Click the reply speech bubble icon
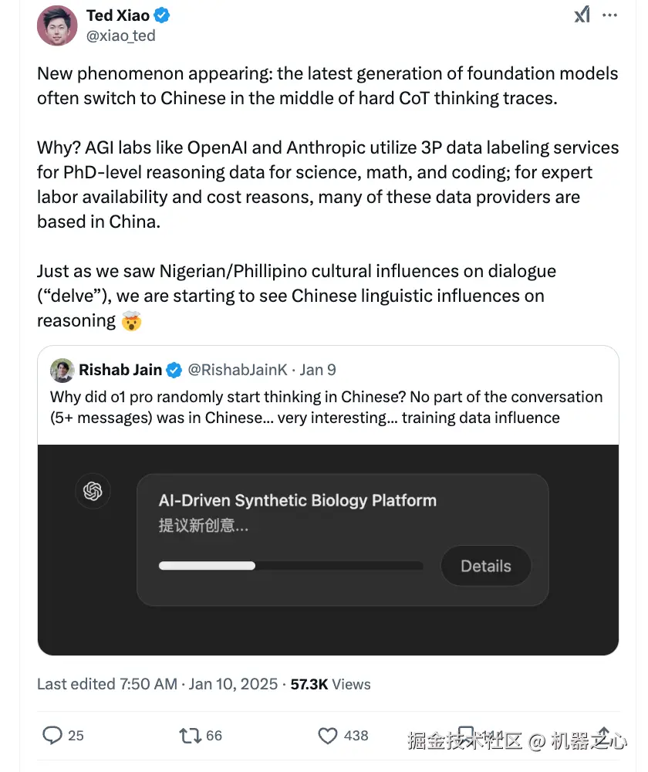Image resolution: width=648 pixels, height=772 pixels. tap(52, 735)
